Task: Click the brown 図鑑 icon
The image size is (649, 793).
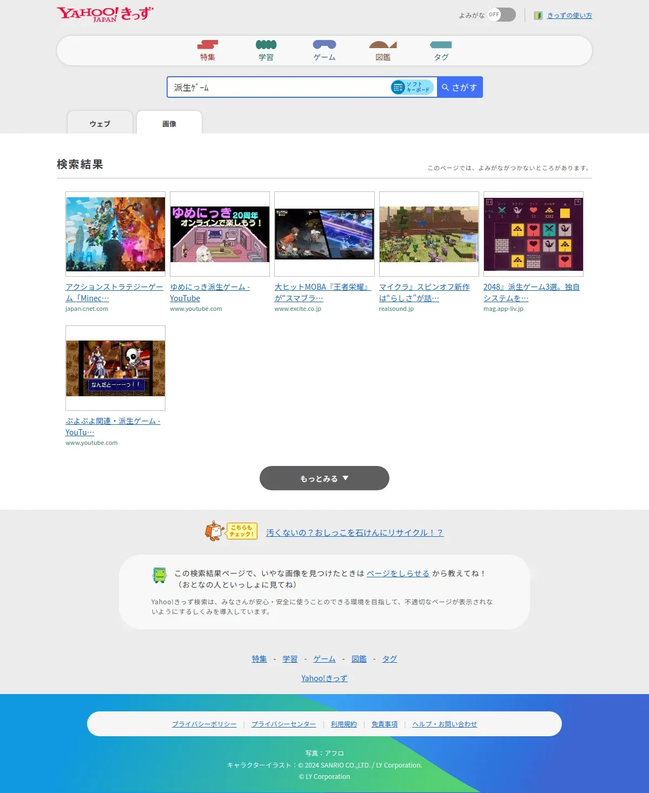Action: (x=383, y=44)
